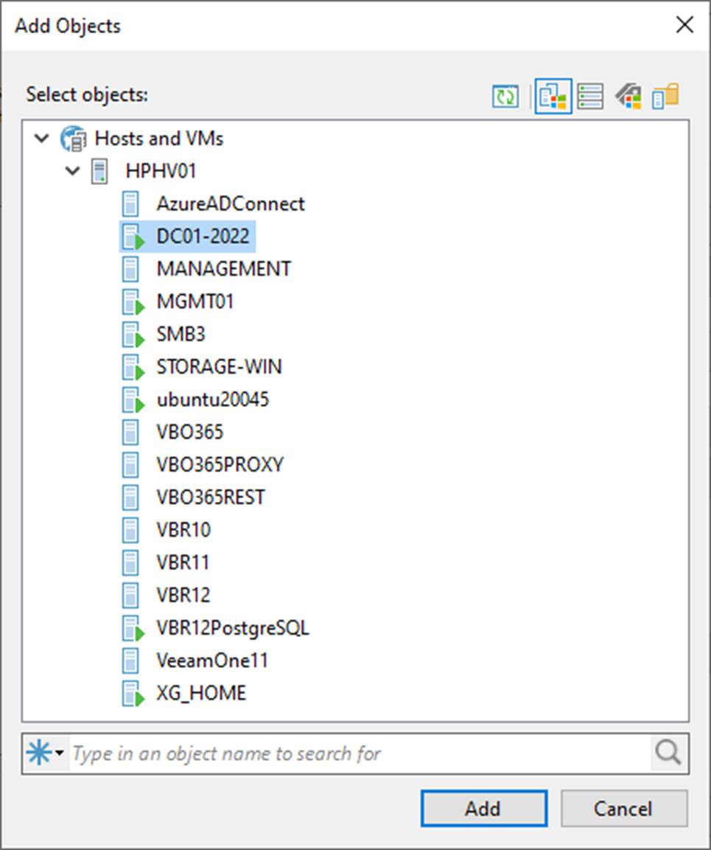Click the VBO365 VM icon
The image size is (711, 850).
[x=130, y=433]
